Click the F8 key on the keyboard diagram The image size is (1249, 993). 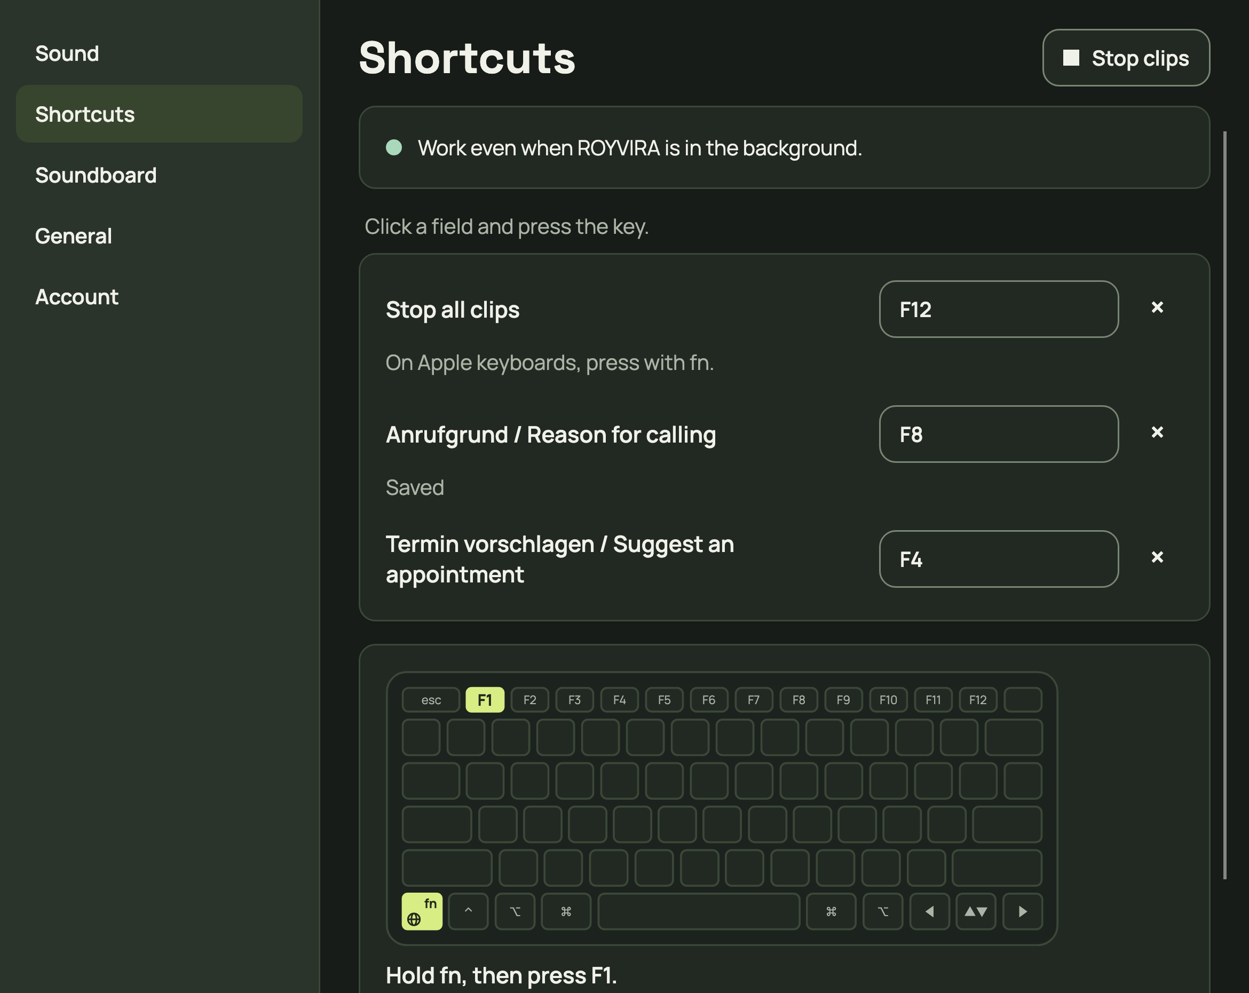coord(799,700)
